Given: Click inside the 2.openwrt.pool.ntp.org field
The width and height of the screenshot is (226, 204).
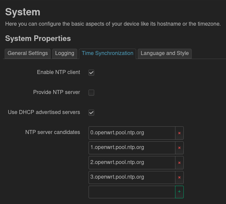Looking at the screenshot, I should (132, 162).
